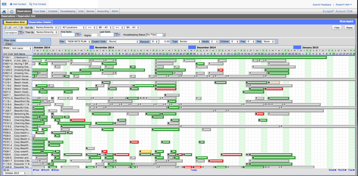Click the Today link

[194, 170]
